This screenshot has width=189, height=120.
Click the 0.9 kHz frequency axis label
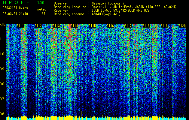pos(2,69)
